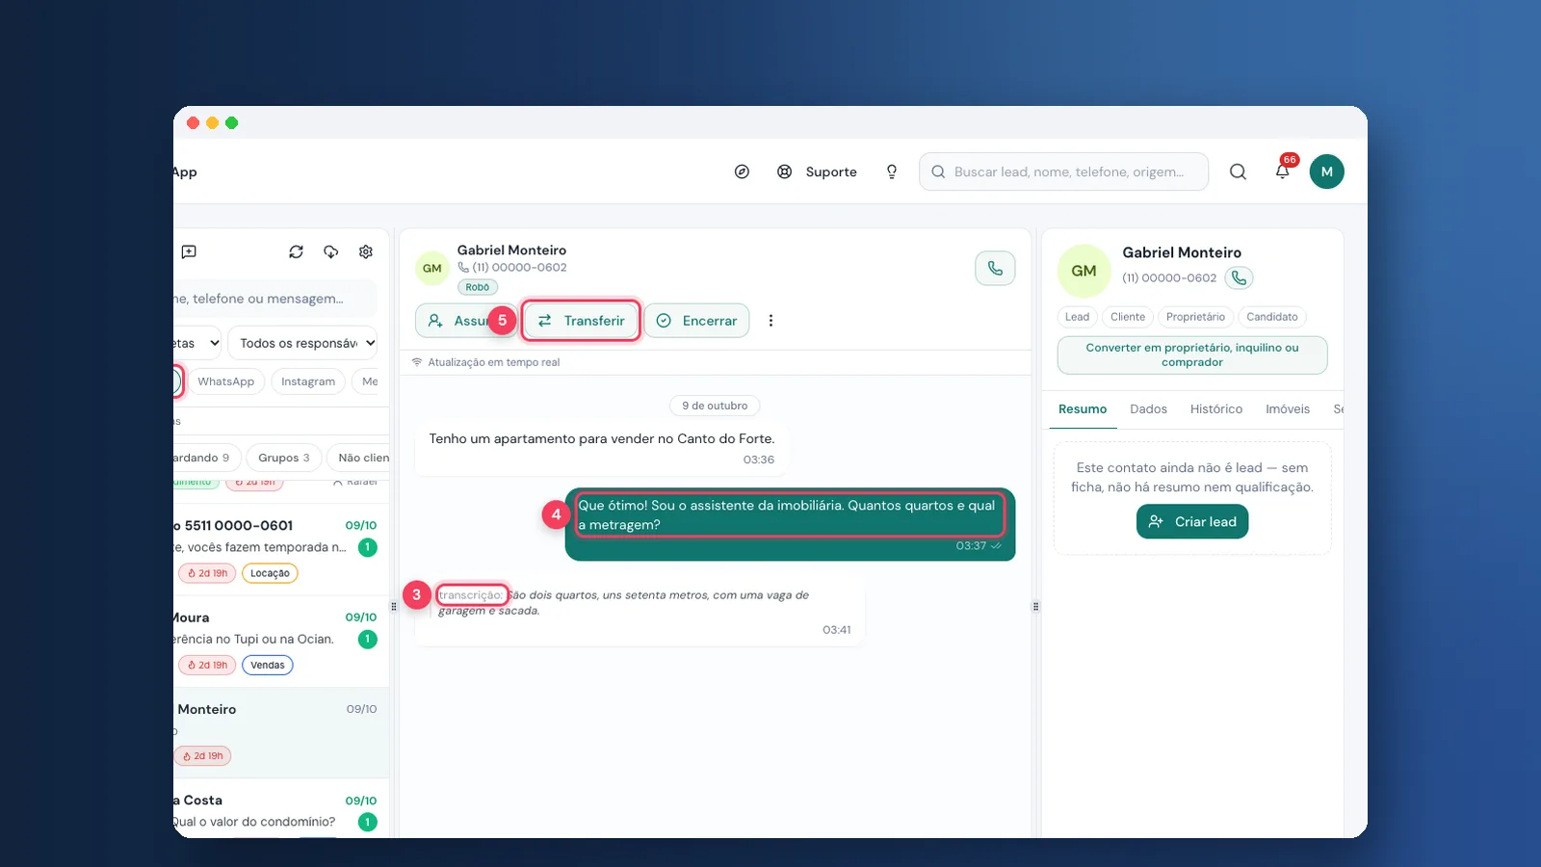Screen dimensions: 1541x867
Task: Select the Lead chip
Action: (1077, 317)
